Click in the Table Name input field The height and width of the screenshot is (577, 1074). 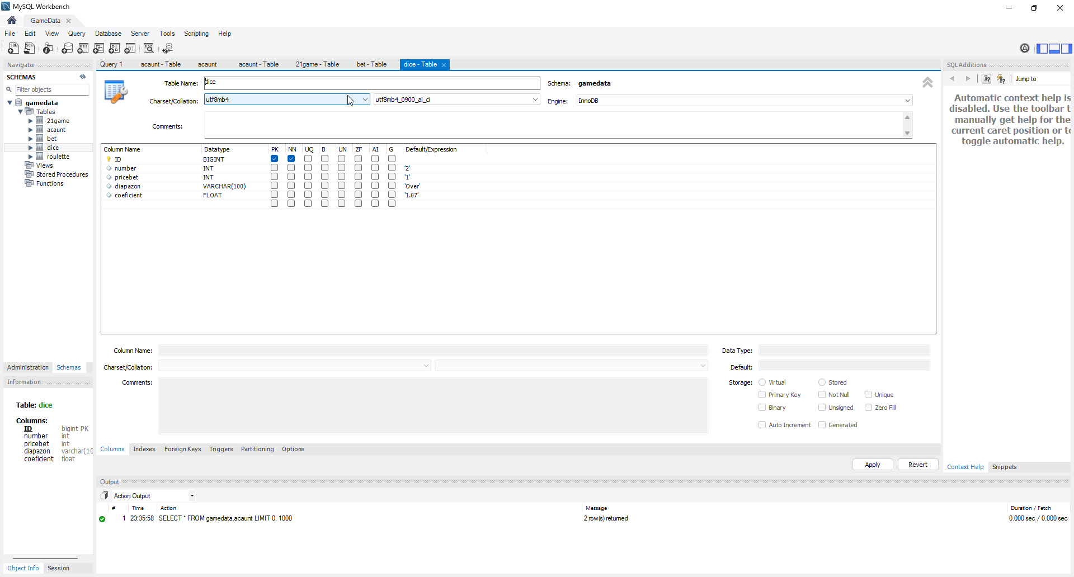coord(372,83)
